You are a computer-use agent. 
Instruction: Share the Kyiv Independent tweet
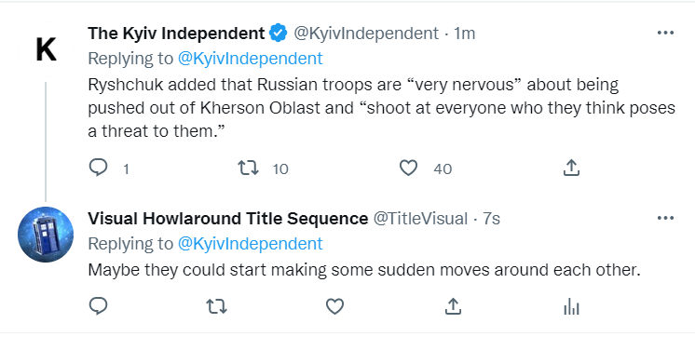(571, 168)
